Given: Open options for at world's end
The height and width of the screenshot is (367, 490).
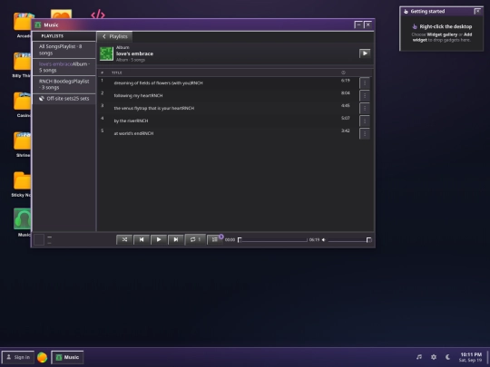Looking at the screenshot, I should 365,133.
